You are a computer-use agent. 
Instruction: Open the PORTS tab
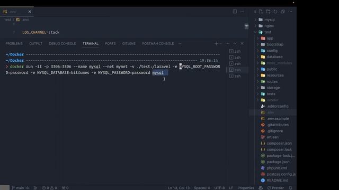110,43
